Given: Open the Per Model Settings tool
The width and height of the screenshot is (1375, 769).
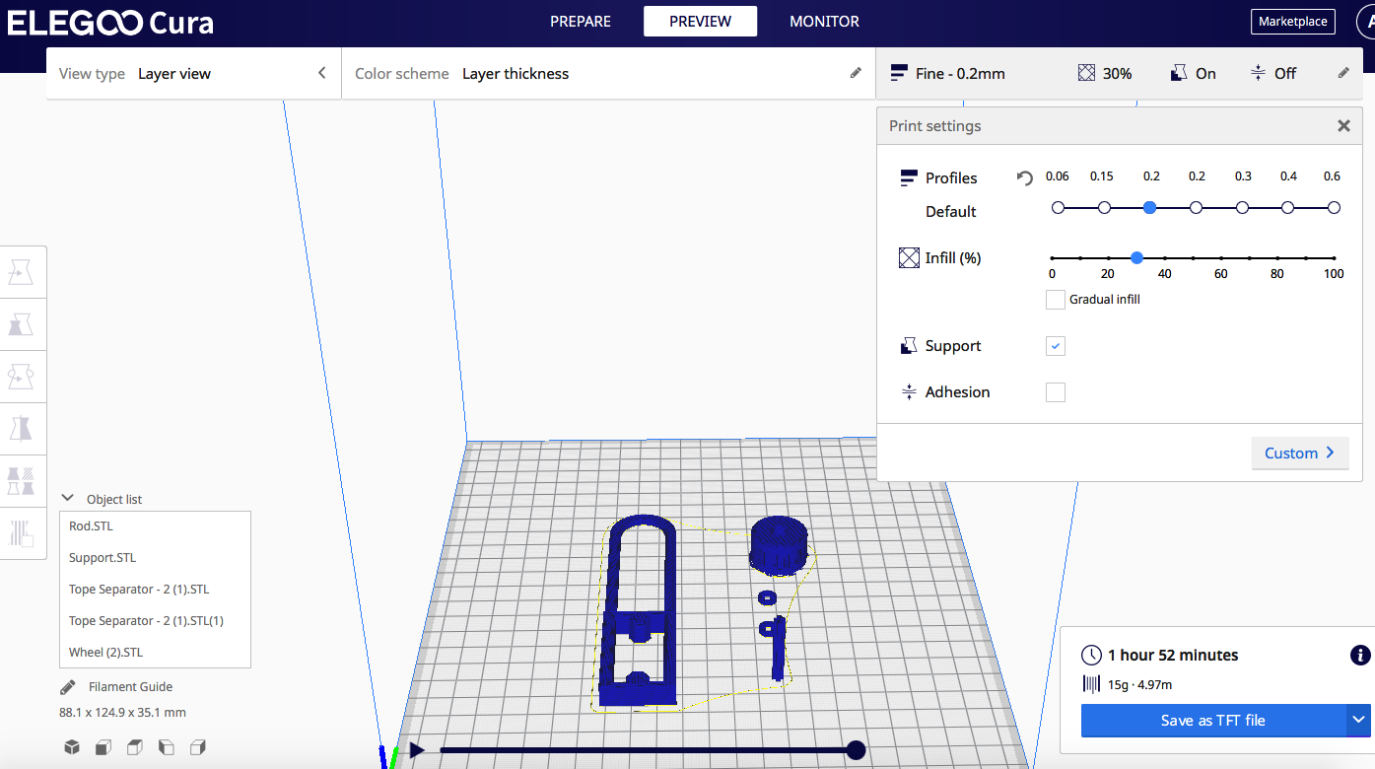Looking at the screenshot, I should (22, 480).
